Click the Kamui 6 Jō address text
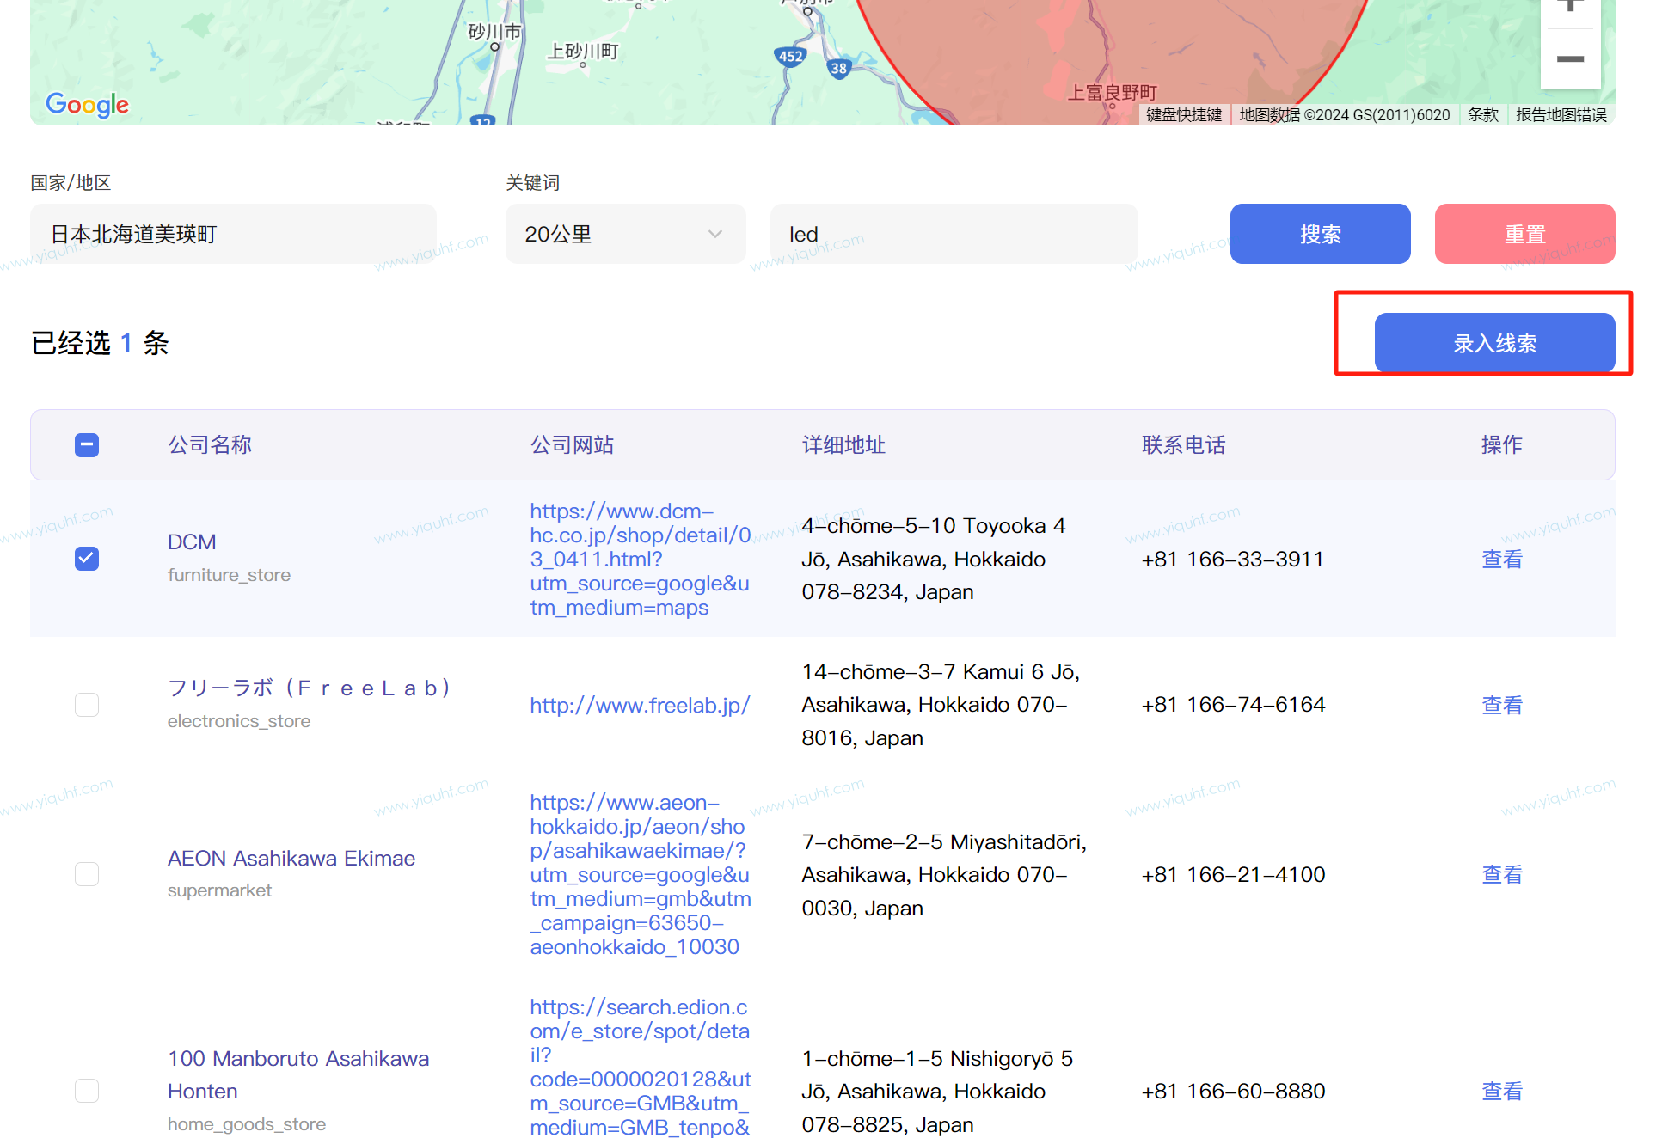Screen dimensions: 1662x1138 [x=941, y=705]
